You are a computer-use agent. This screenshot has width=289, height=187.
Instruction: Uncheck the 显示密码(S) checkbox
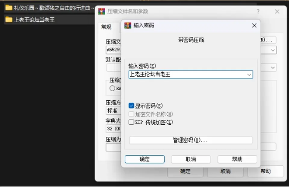[131, 106]
